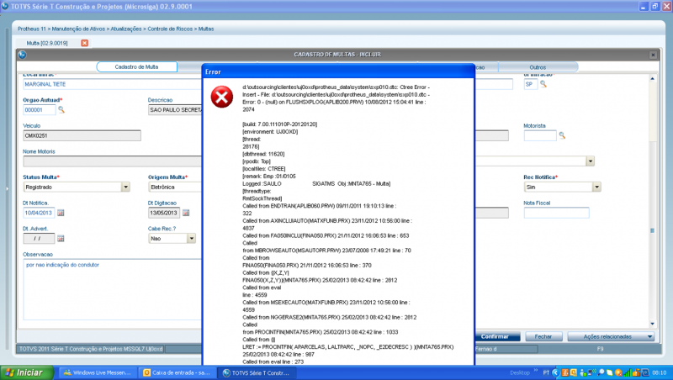Image resolution: width=673 pixels, height=380 pixels.
Task: Click the red error X icon in the dialog
Action: (222, 97)
